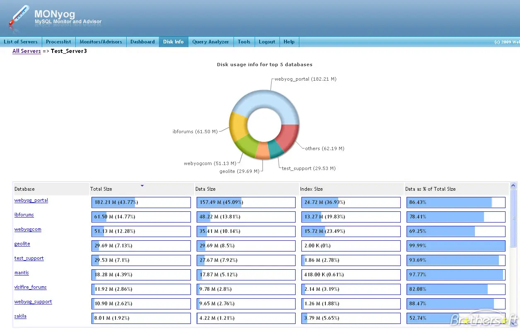Screen dimensions: 520x333
Task: Click the table scrollbar down arrow
Action: pos(513,324)
